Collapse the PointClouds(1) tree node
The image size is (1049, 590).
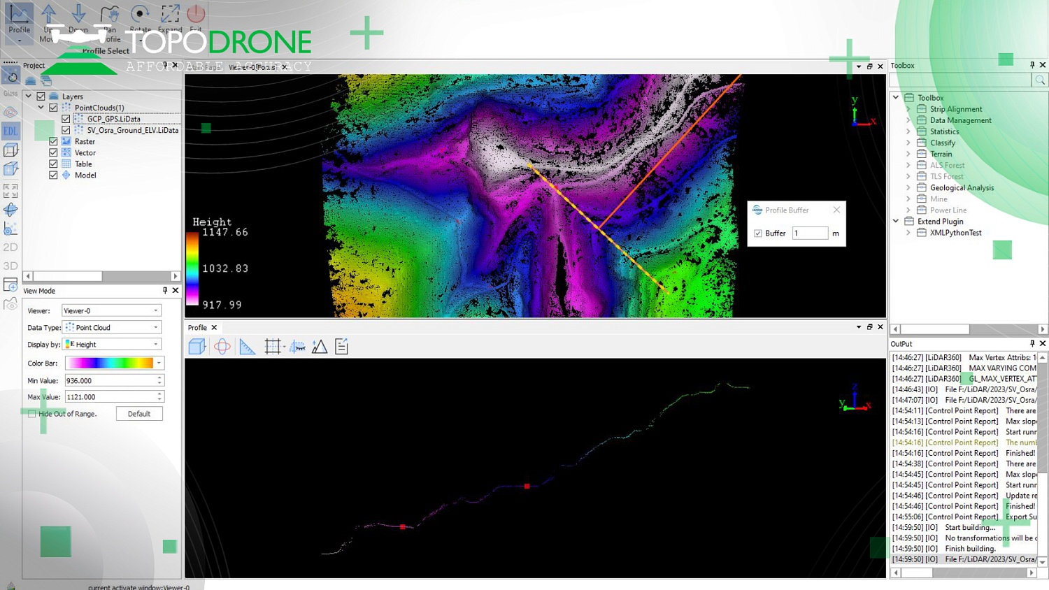coord(41,107)
